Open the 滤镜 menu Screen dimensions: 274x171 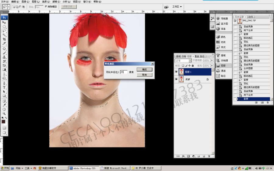coord(56,2)
